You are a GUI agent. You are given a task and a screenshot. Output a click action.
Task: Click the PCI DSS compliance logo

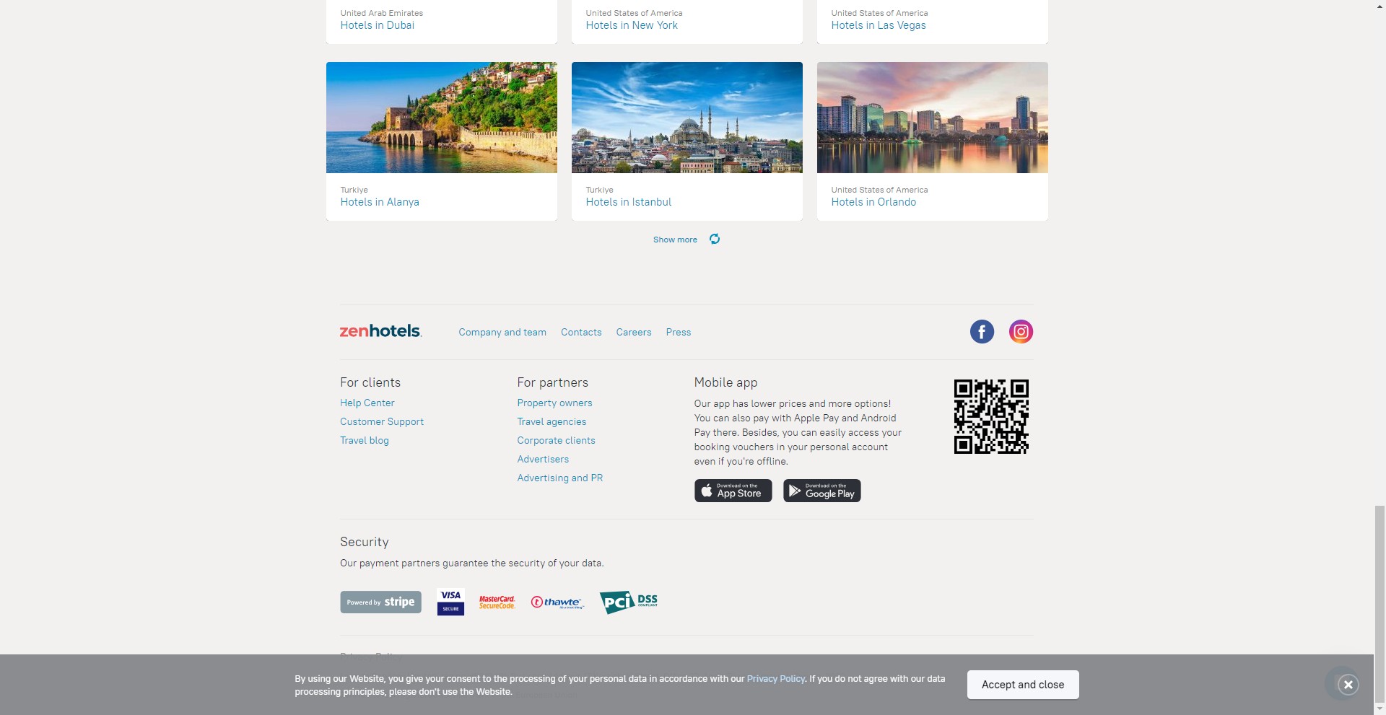[629, 602]
